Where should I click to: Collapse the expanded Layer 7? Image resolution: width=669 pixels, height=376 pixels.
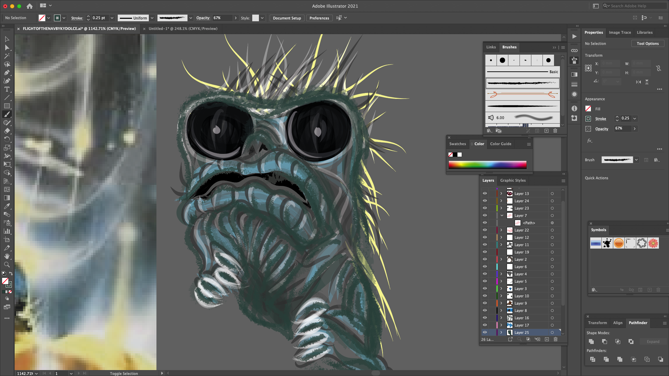502,216
